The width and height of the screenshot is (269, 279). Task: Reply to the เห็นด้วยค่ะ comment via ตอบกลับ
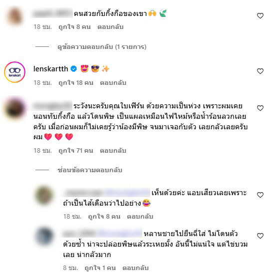[x=140, y=217]
